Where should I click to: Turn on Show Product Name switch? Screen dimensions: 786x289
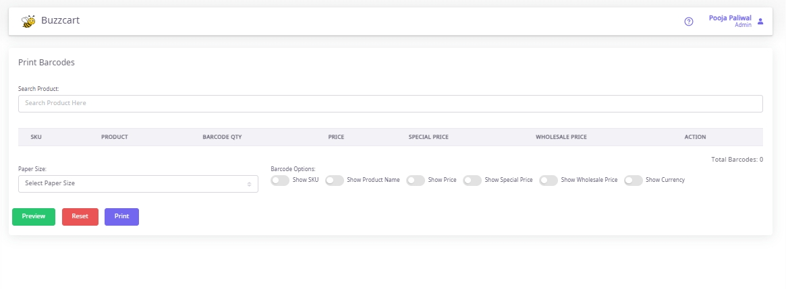(x=334, y=181)
